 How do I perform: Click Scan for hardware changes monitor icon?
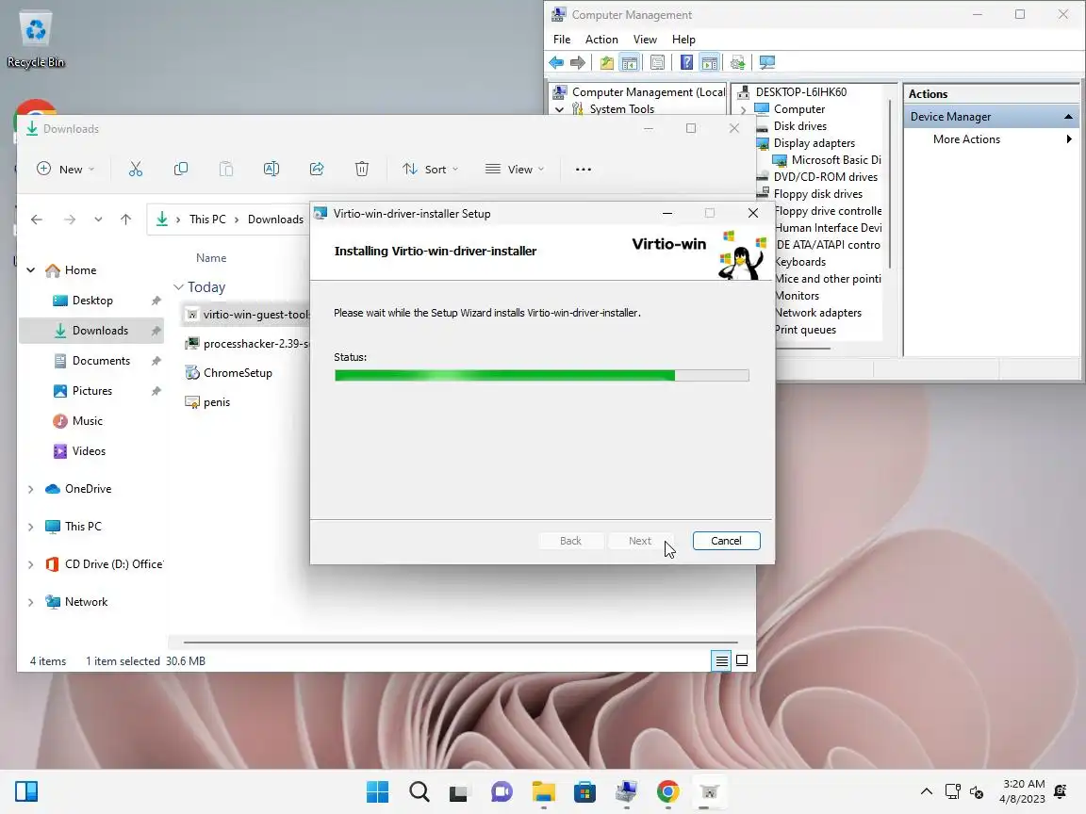[x=766, y=63]
